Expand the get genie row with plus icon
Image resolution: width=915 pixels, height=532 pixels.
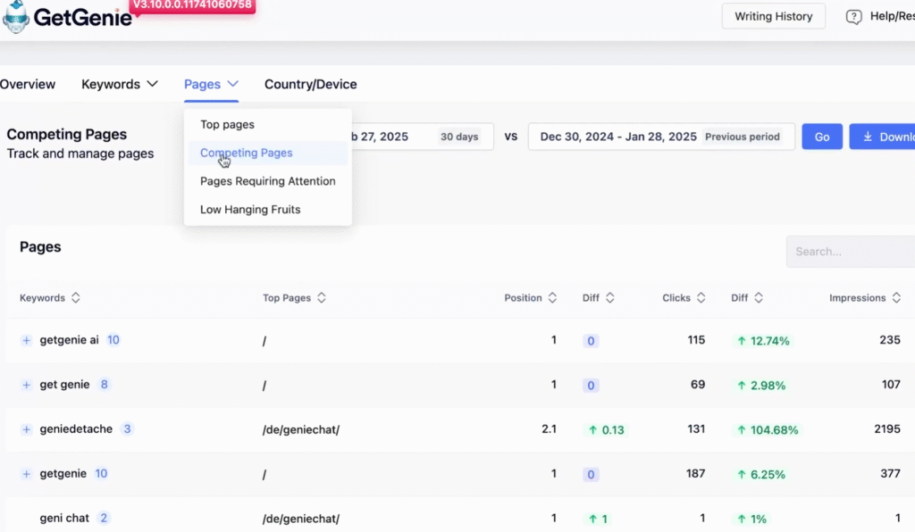point(26,385)
